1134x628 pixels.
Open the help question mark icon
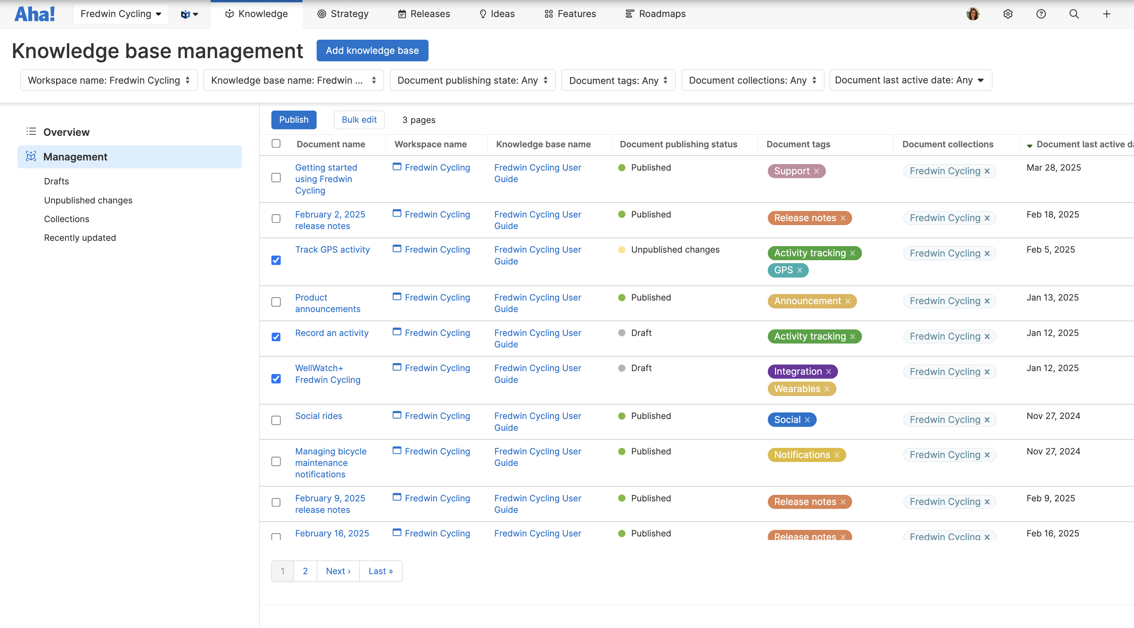[1041, 14]
